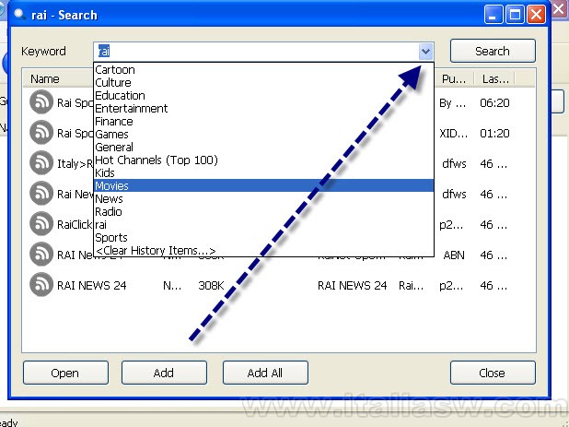
Task: Click feed icon beside RAI NEWS 24 308K row
Action: (x=41, y=285)
